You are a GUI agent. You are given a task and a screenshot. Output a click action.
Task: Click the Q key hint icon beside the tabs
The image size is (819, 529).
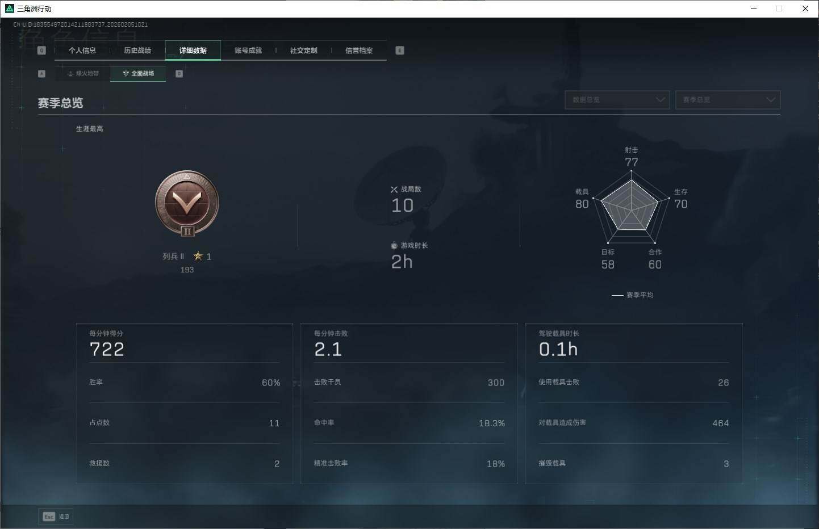tap(41, 51)
